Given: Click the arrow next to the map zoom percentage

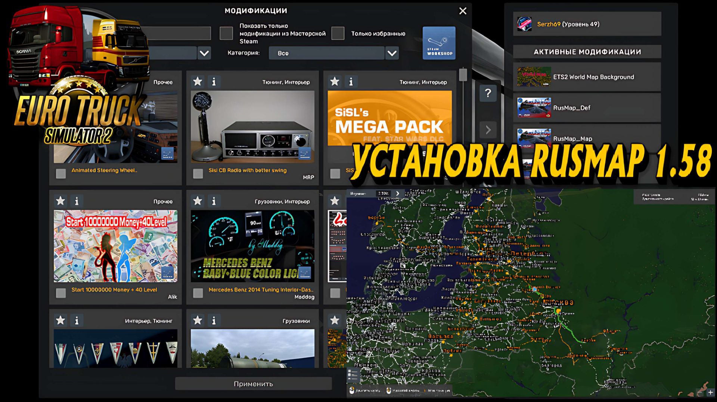Looking at the screenshot, I should 397,194.
